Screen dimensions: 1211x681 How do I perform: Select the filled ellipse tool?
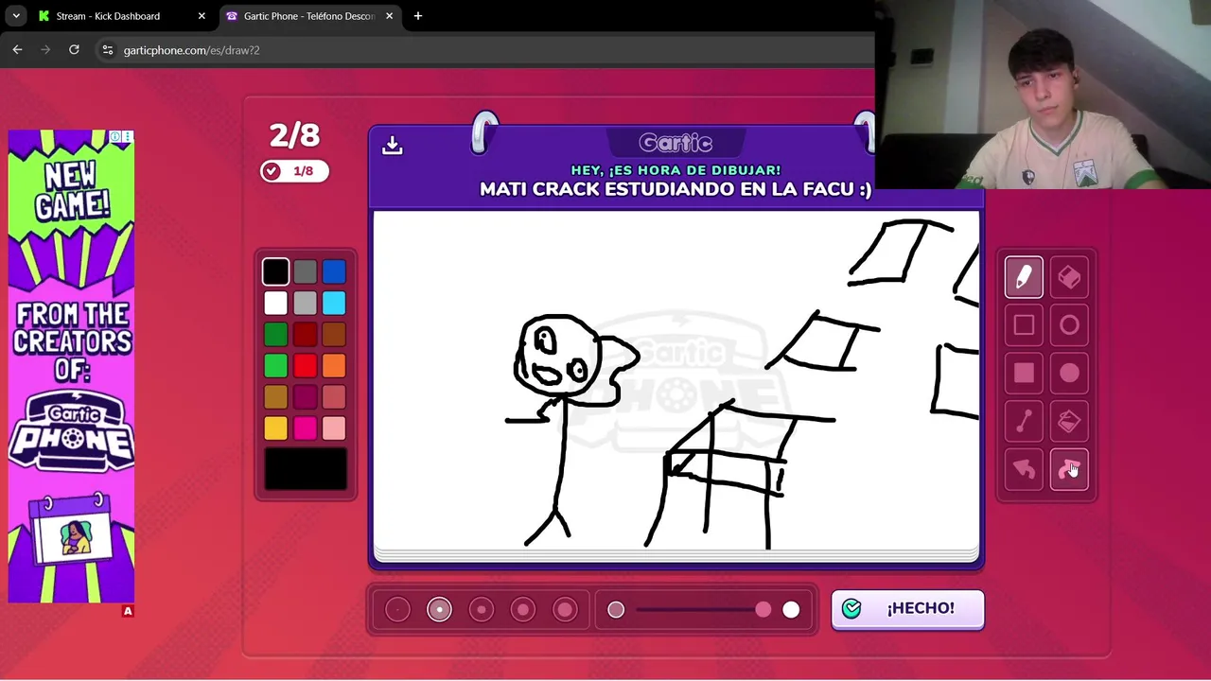point(1069,374)
